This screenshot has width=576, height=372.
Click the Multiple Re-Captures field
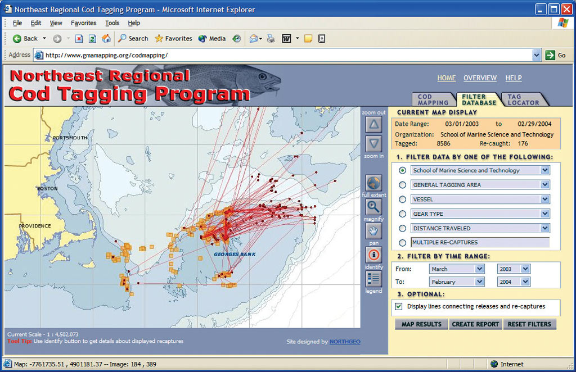pos(480,243)
